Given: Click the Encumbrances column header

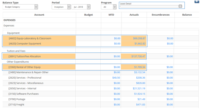Looking at the screenshot, I should 161,15.
